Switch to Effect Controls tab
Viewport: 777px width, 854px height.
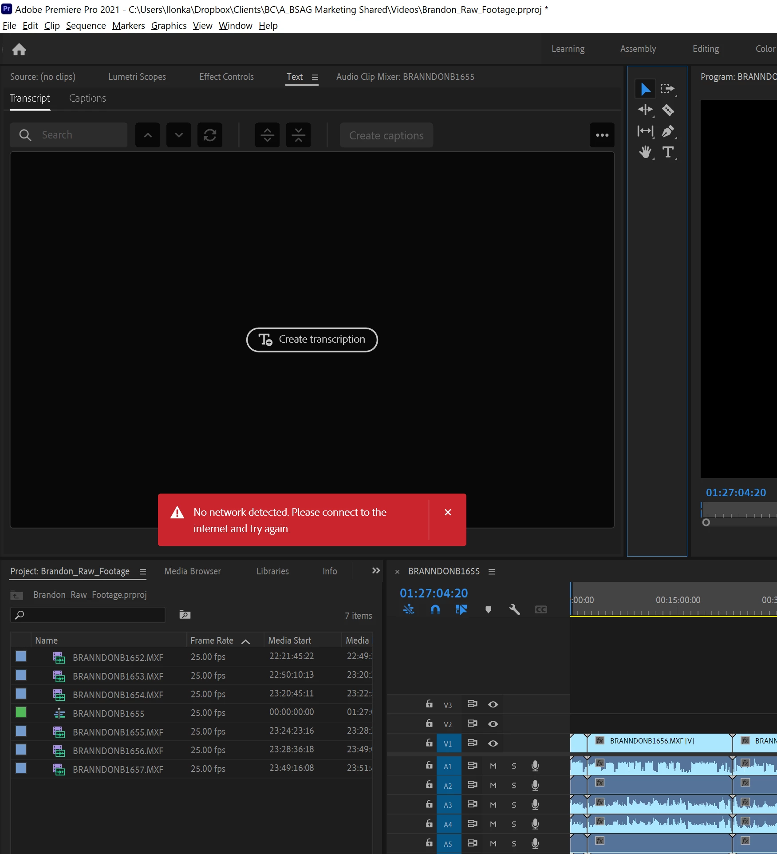tap(227, 77)
